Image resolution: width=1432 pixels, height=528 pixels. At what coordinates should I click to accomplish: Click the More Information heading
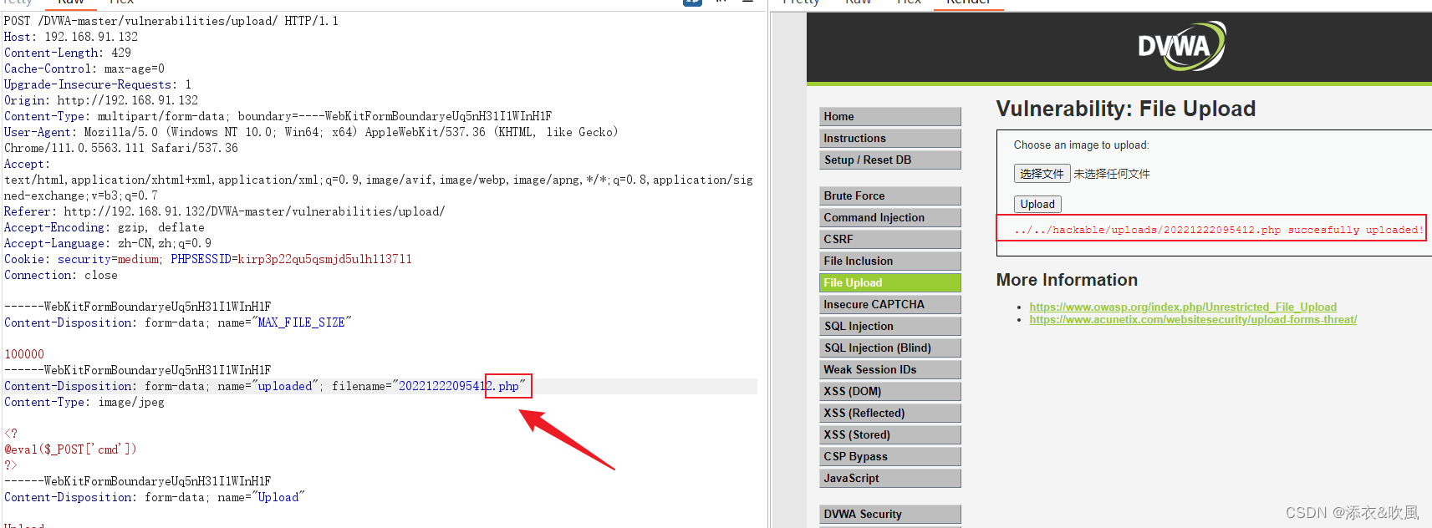[x=1067, y=280]
